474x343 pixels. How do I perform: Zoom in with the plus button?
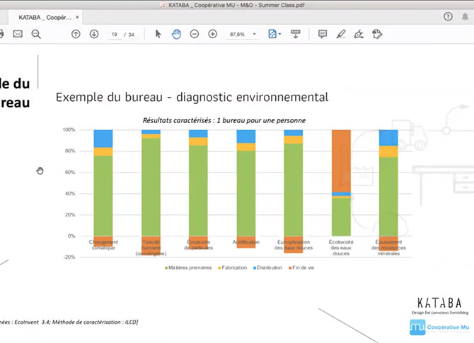212,34
